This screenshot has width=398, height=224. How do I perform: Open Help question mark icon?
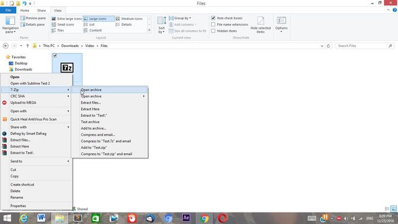(x=395, y=10)
